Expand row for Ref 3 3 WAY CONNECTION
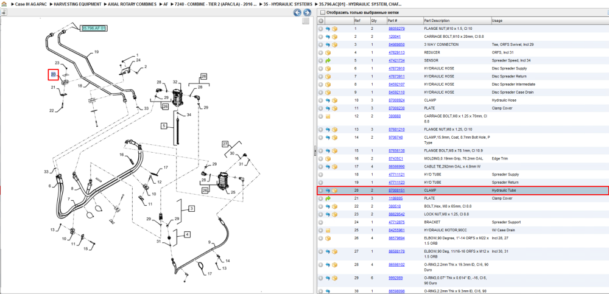 click(x=321, y=44)
